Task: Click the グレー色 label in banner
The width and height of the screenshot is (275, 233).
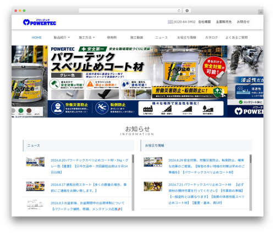Action: click(67, 75)
